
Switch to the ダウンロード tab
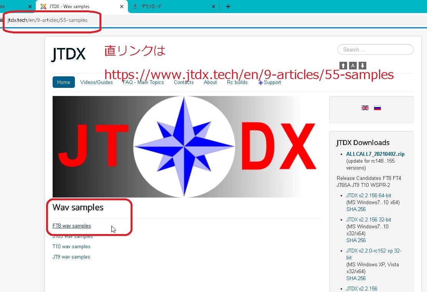pyautogui.click(x=174, y=7)
